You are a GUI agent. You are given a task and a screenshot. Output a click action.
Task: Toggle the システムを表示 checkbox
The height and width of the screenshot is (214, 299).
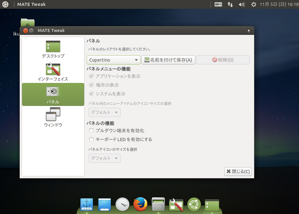(x=91, y=94)
